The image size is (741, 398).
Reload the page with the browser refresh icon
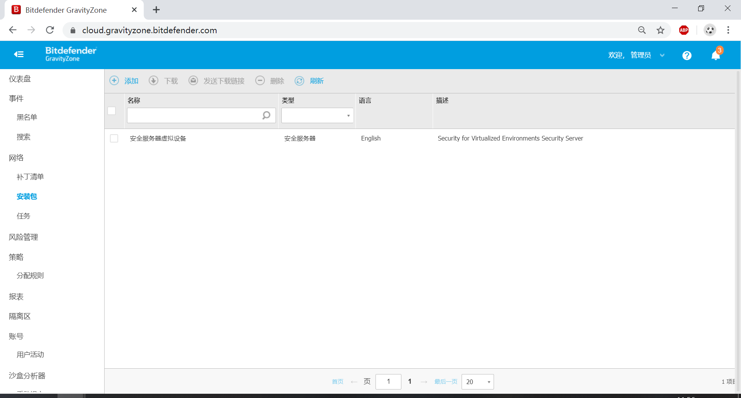[50, 30]
